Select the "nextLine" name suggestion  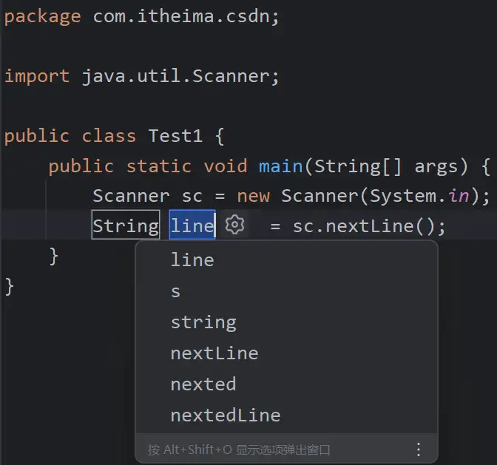[x=214, y=353]
